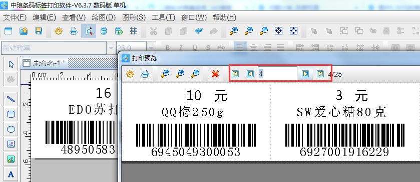This screenshot has width=420, height=182.
Task: Open an existing label file
Action: point(24,31)
